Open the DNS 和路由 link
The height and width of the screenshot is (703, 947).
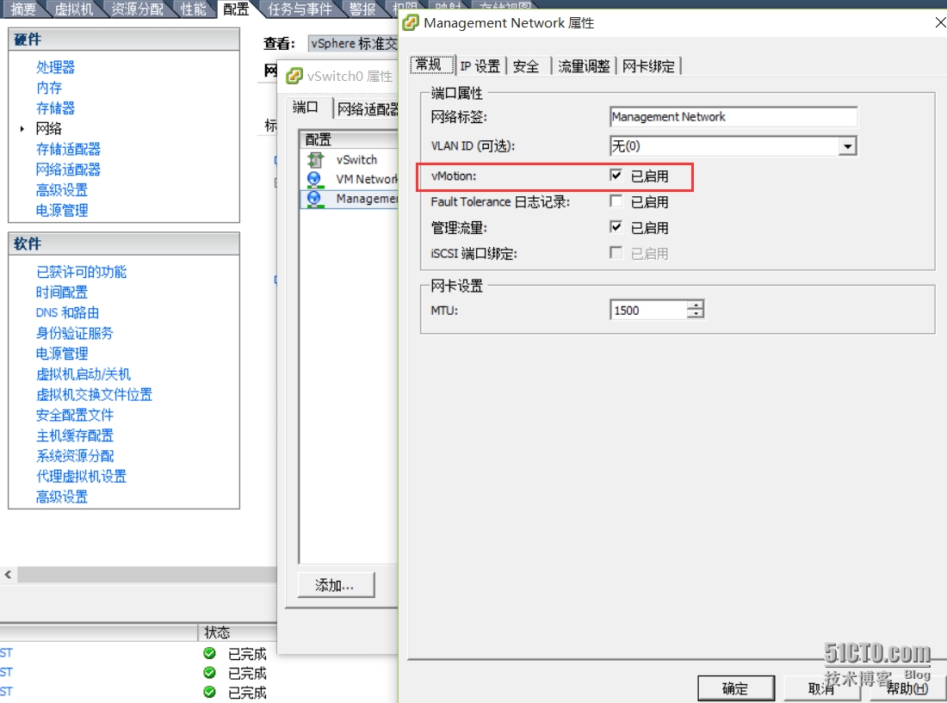coord(68,312)
